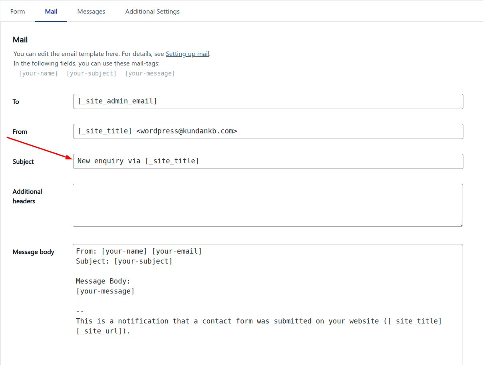Click after [_site_title] in Subject field

[201, 161]
